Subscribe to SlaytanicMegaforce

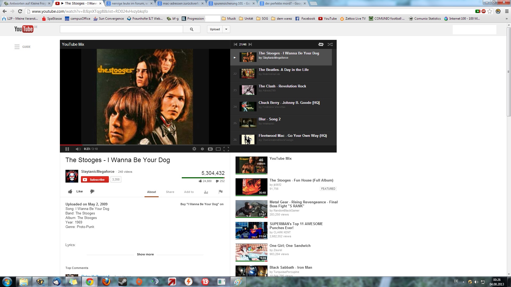tap(95, 180)
